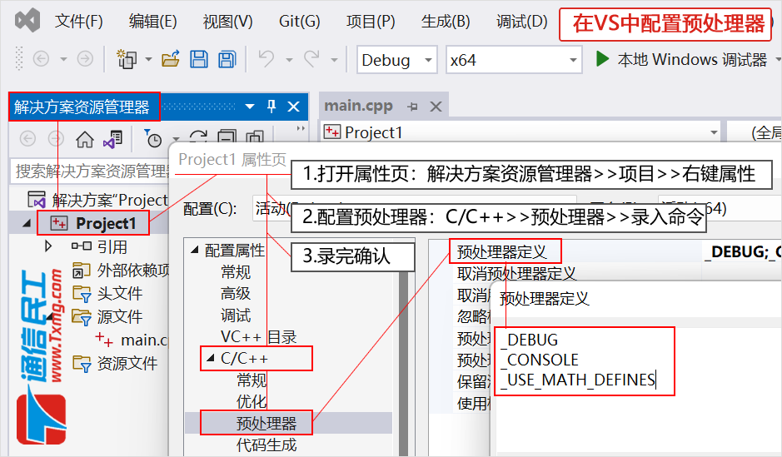Click the undo toolbar icon
Image resolution: width=782 pixels, height=457 pixels.
coord(266,59)
